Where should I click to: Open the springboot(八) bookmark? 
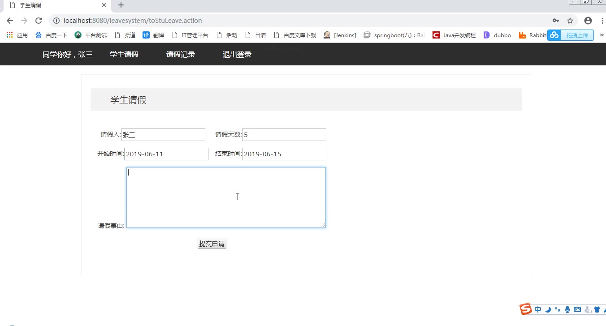394,35
